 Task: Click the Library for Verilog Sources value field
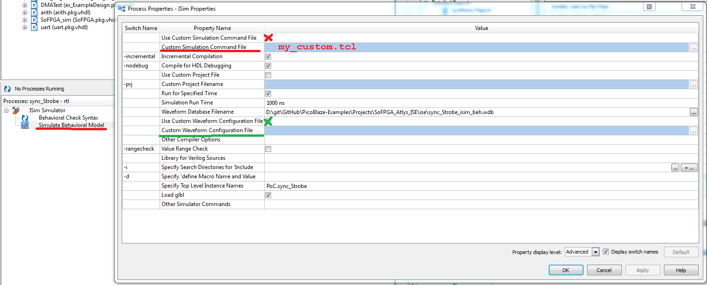(481, 158)
